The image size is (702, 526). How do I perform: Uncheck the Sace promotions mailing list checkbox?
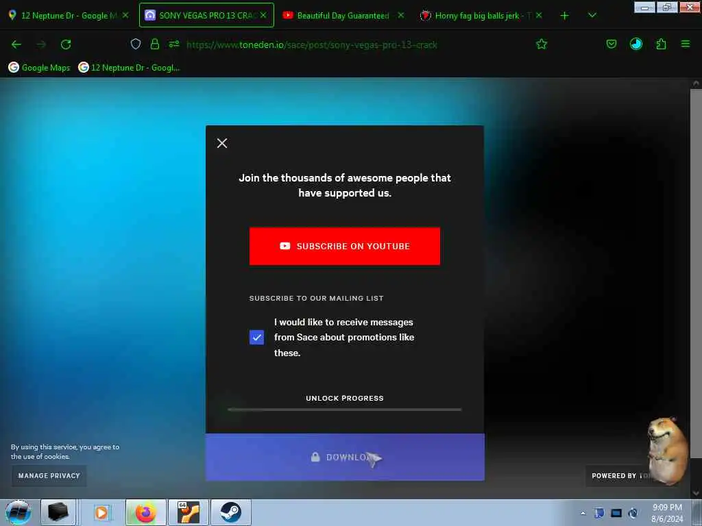[256, 337]
